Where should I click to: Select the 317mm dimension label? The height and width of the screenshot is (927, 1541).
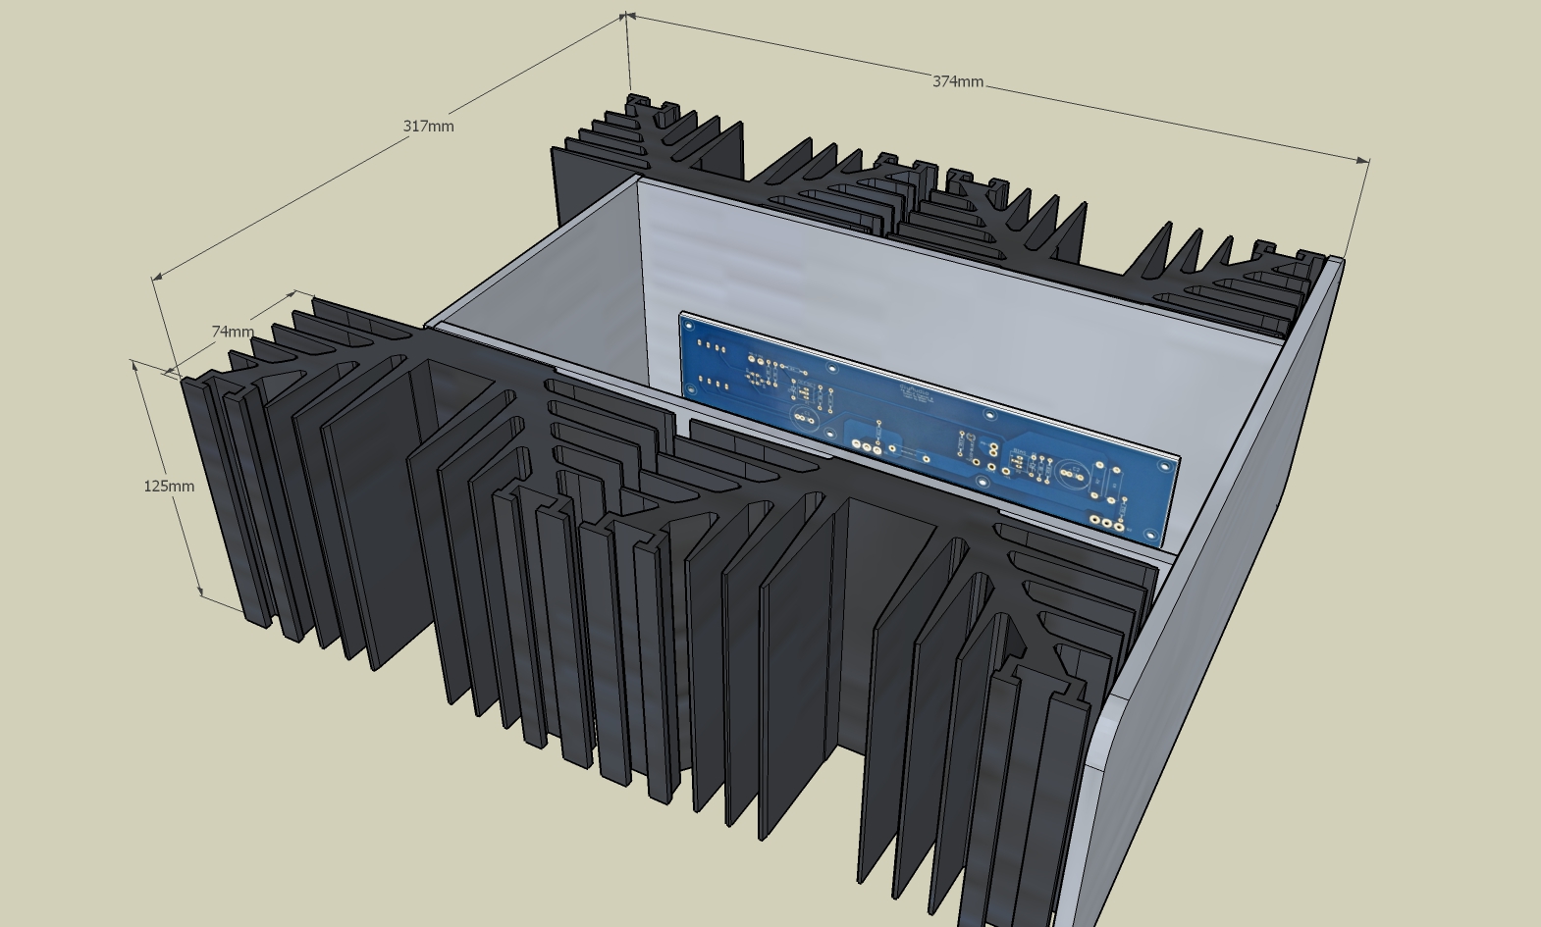tap(428, 126)
